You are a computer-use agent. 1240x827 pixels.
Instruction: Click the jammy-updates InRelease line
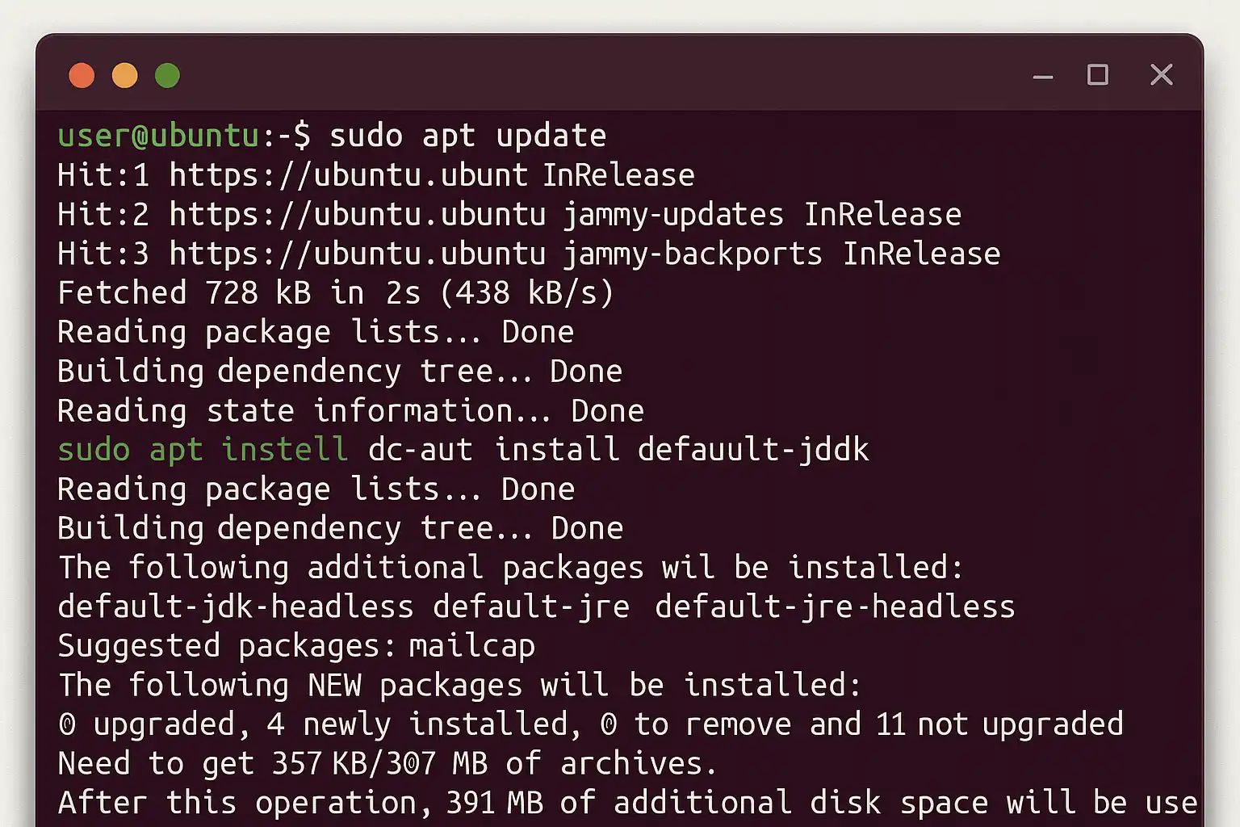[x=509, y=215]
